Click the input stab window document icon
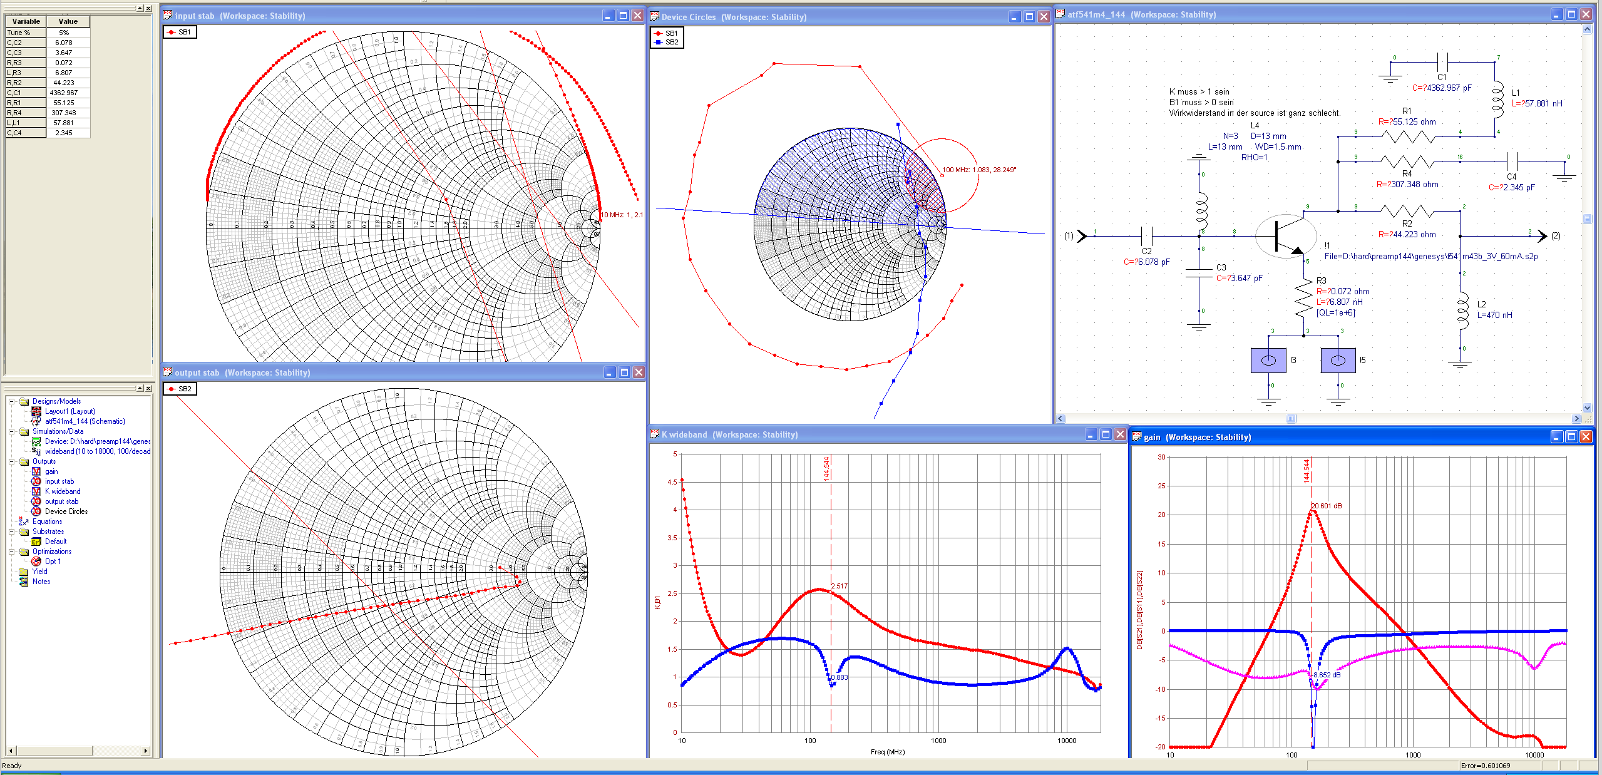The height and width of the screenshot is (775, 1602). click(168, 15)
